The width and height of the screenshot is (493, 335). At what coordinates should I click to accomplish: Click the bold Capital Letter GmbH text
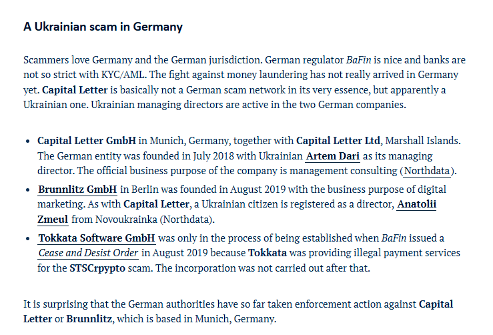point(87,141)
